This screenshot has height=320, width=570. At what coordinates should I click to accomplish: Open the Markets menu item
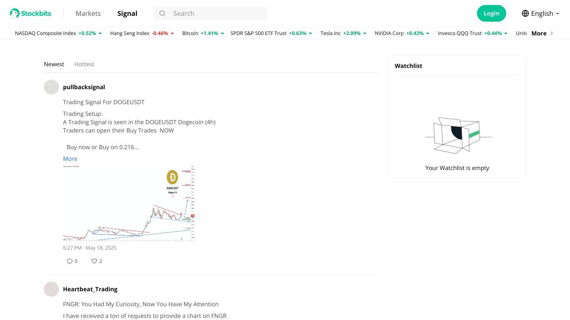[88, 13]
